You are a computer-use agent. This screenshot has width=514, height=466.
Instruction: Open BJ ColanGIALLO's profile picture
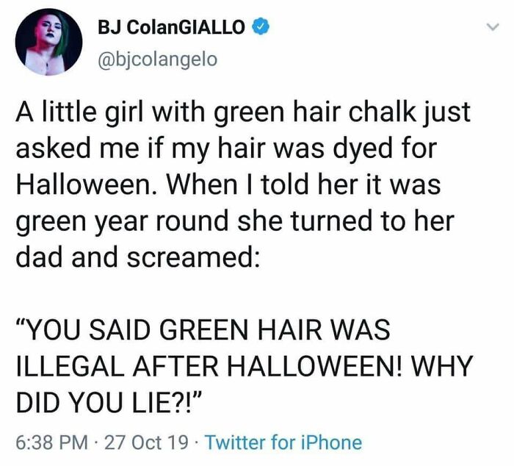(x=48, y=42)
